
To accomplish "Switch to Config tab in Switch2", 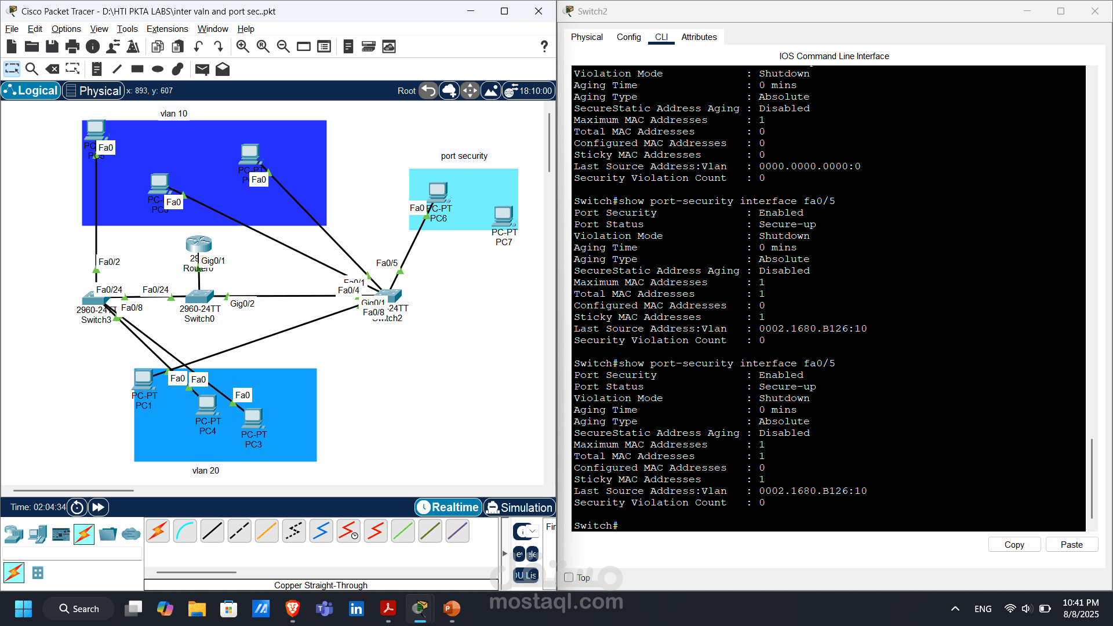I will pyautogui.click(x=628, y=37).
